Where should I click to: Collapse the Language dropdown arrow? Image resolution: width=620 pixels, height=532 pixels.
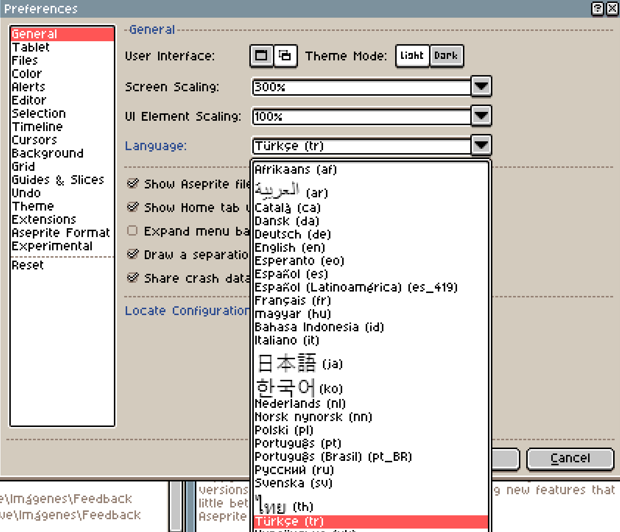click(481, 145)
